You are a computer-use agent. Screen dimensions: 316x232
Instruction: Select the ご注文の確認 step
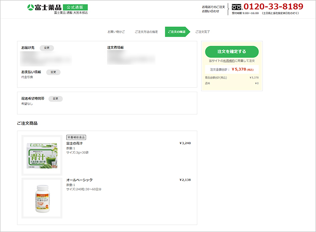[x=177, y=32]
